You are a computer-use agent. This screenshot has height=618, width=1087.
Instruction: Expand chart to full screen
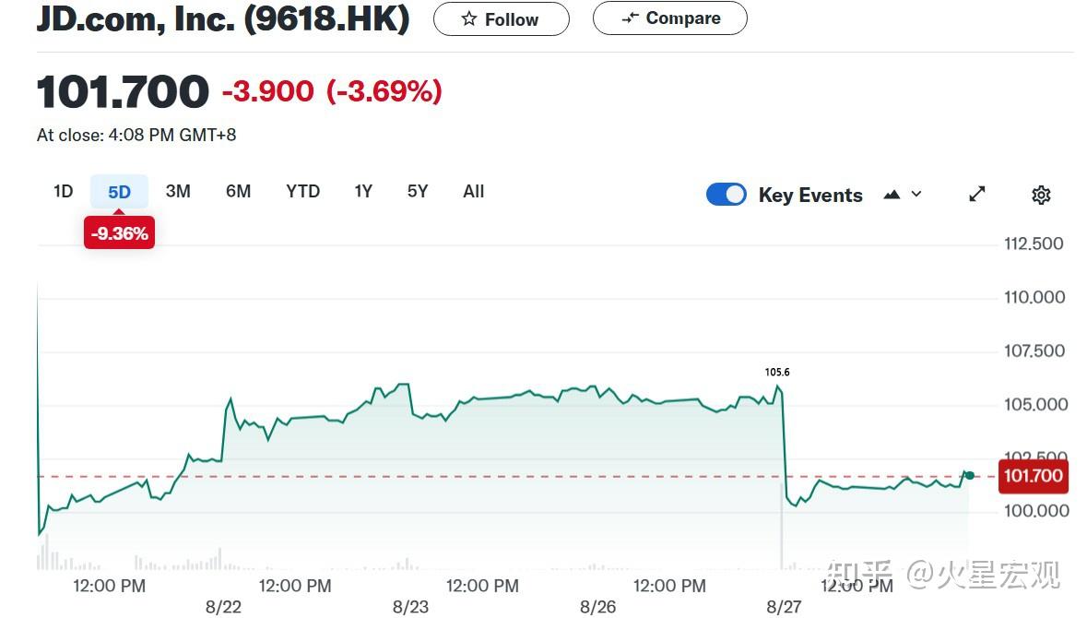(x=977, y=194)
